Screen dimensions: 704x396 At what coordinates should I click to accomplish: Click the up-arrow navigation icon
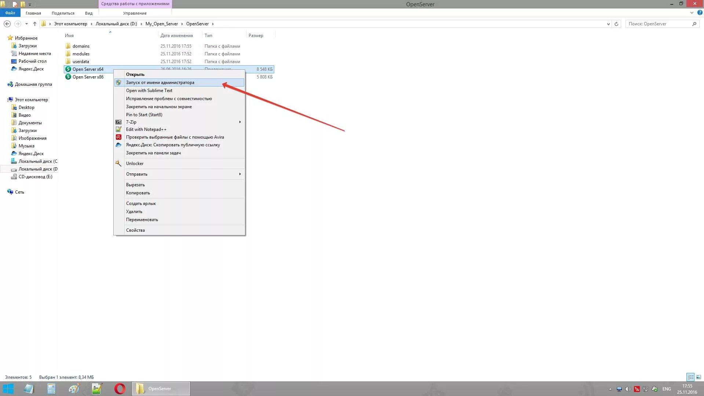point(35,24)
